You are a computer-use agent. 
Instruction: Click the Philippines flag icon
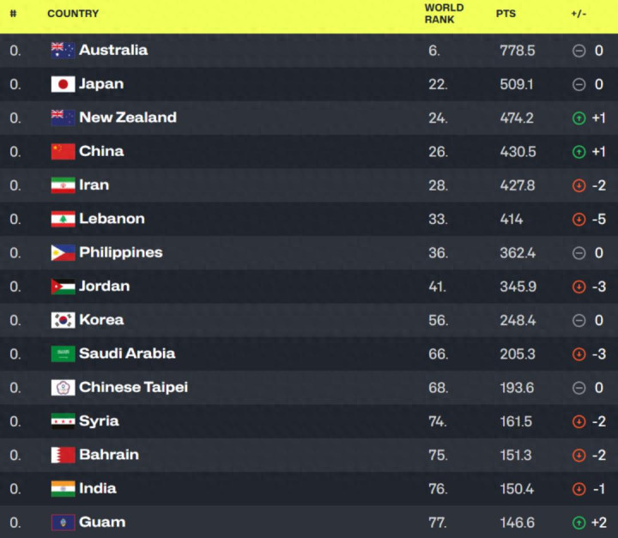pyautogui.click(x=63, y=252)
